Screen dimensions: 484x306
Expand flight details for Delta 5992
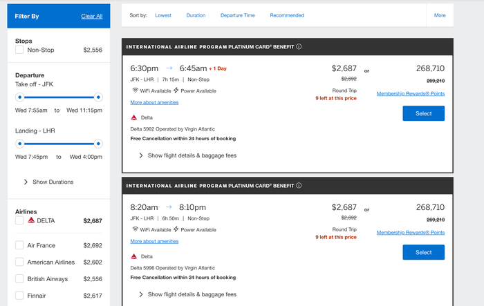[188, 155]
